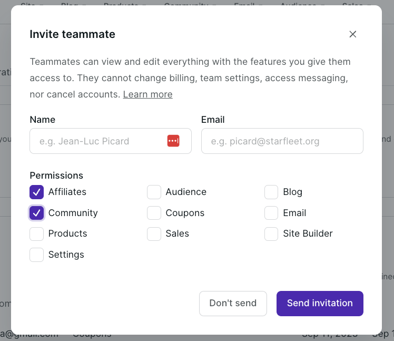Open the Learn more link

coord(147,94)
